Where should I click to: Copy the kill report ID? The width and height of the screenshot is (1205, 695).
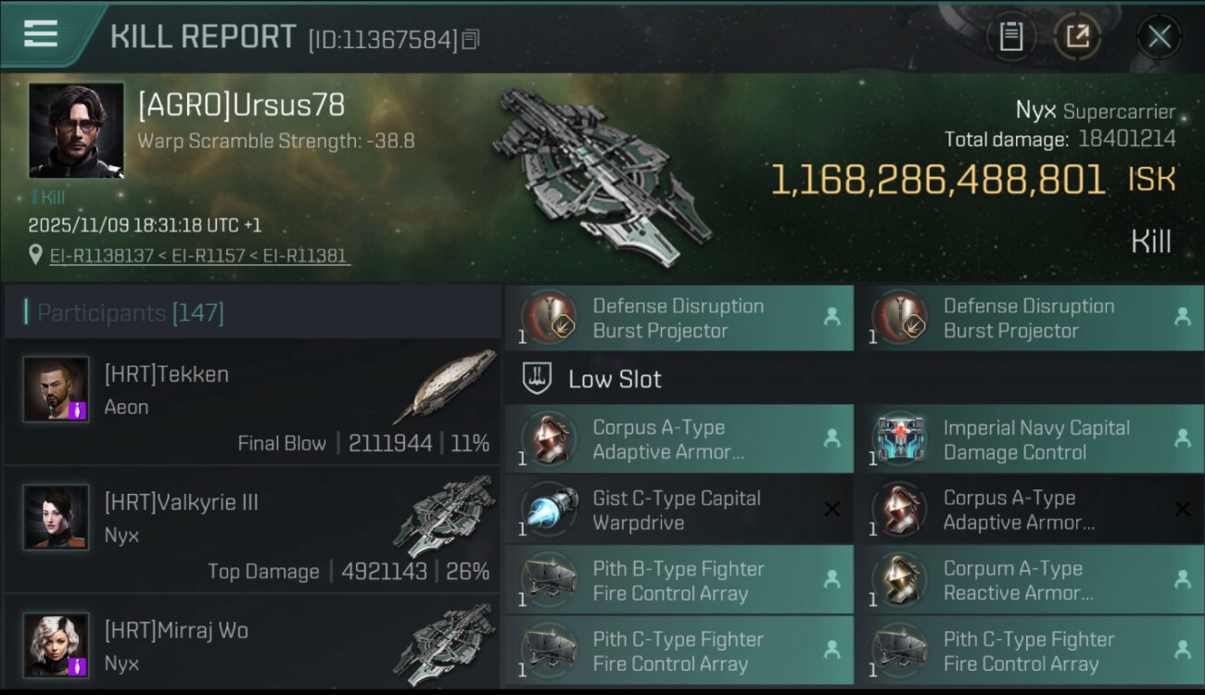471,40
